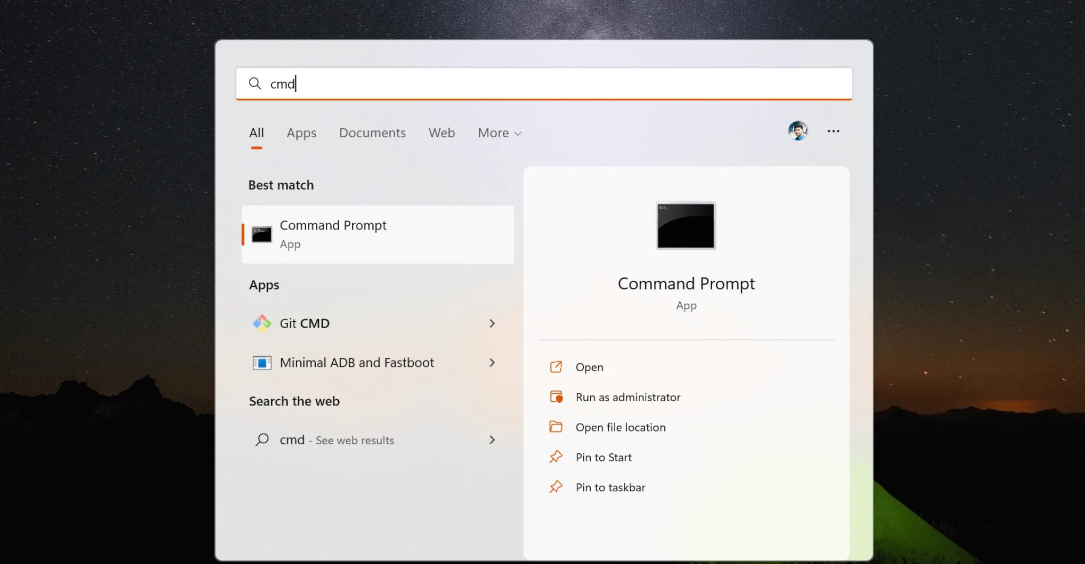Select the All filter tab
Viewport: 1085px width, 564px height.
256,133
